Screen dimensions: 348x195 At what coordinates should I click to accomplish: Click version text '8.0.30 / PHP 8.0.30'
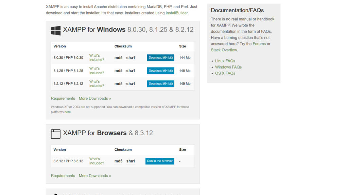click(68, 58)
